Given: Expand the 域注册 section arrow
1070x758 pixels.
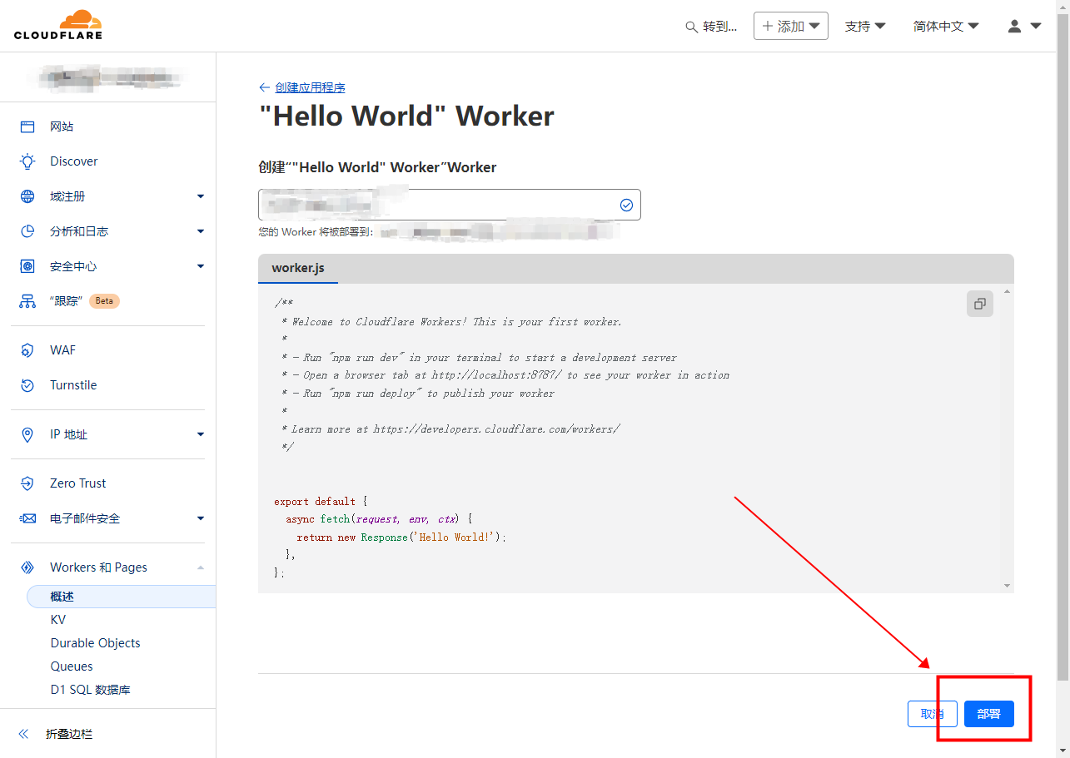Looking at the screenshot, I should click(201, 196).
